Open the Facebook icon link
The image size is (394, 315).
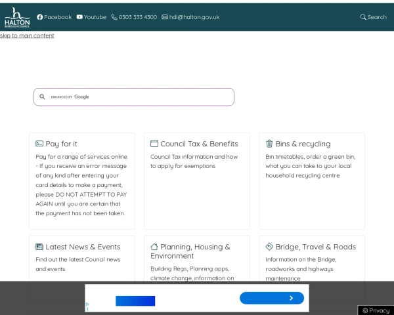(39, 17)
